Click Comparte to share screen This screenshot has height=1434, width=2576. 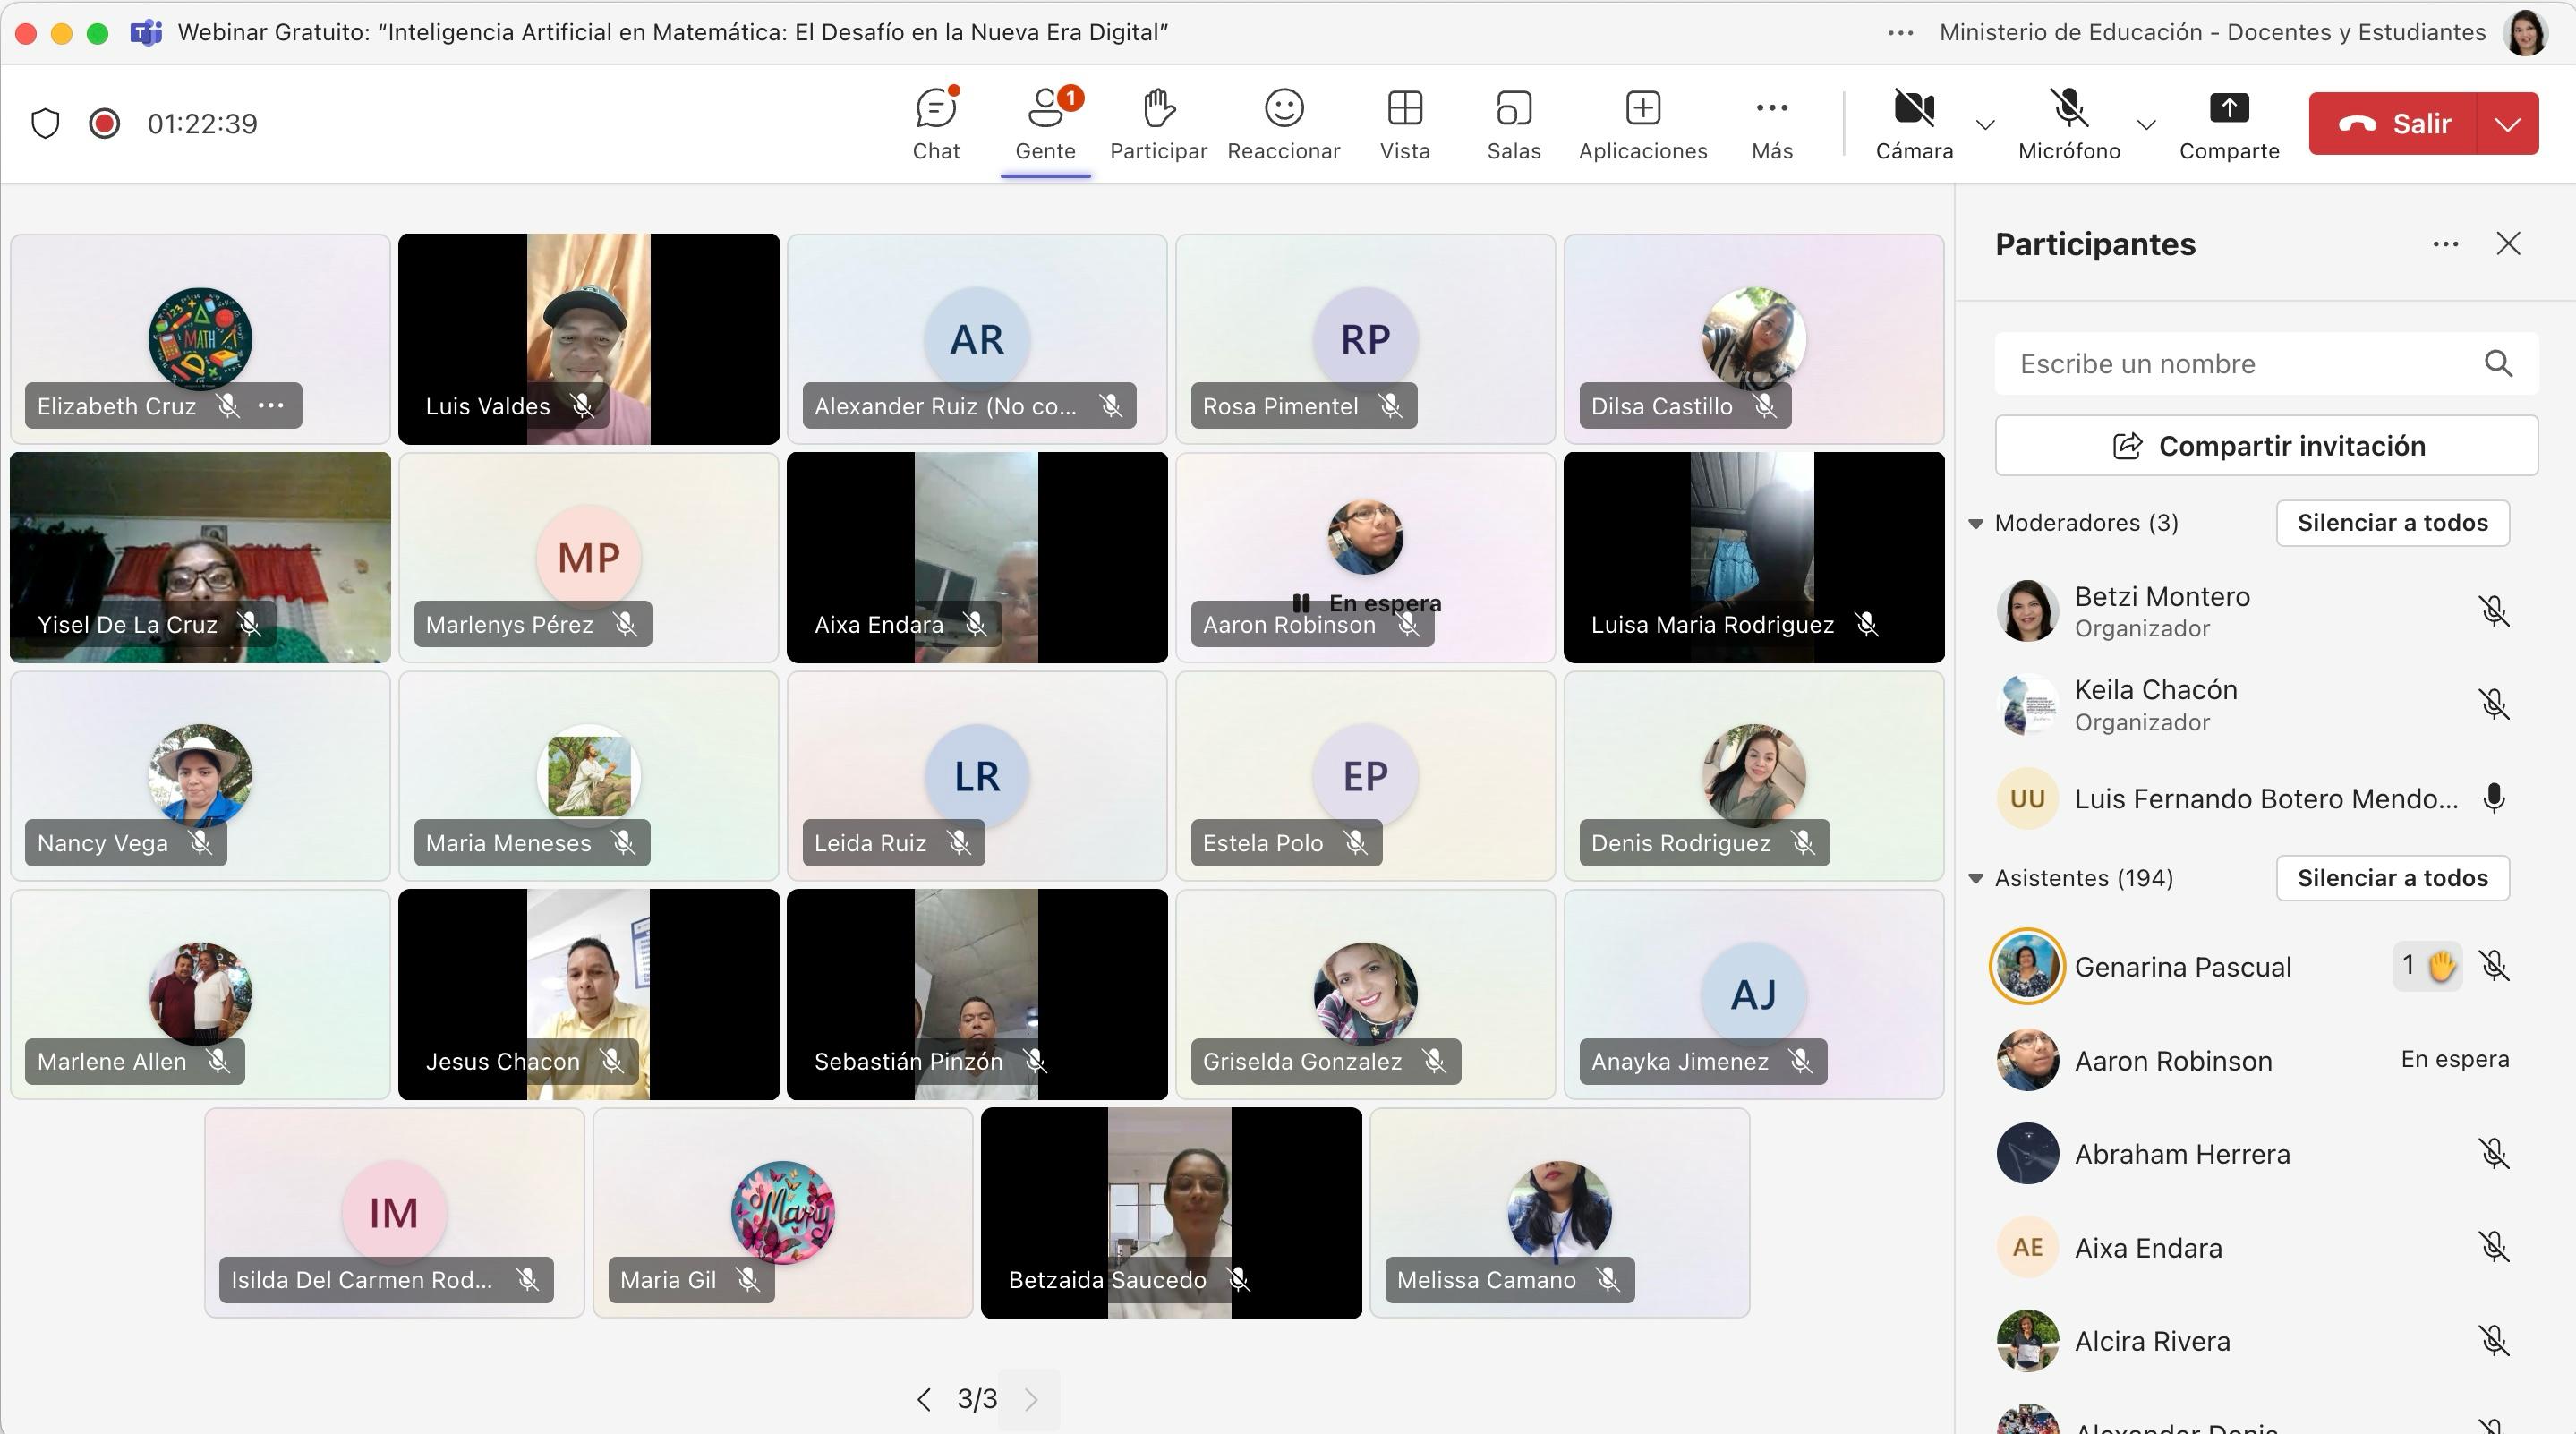[2229, 124]
